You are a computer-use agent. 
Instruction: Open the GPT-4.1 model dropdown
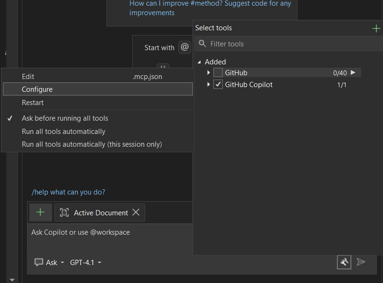[x=85, y=262]
